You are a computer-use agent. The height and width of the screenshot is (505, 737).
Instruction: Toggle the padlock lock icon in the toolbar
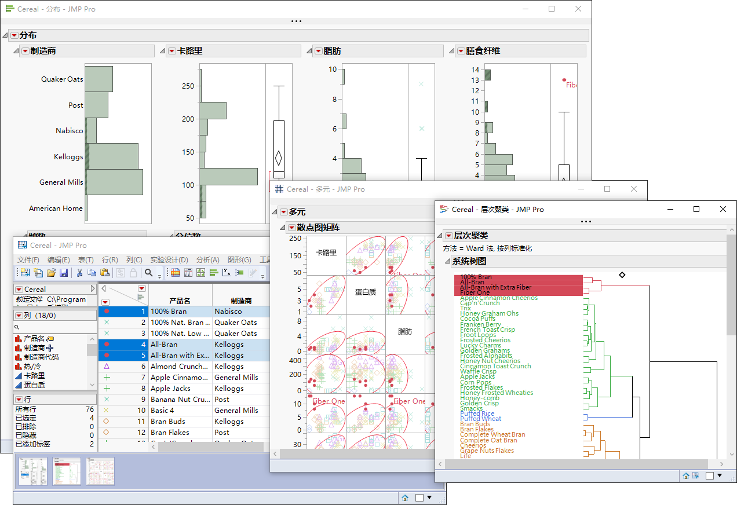pos(133,272)
